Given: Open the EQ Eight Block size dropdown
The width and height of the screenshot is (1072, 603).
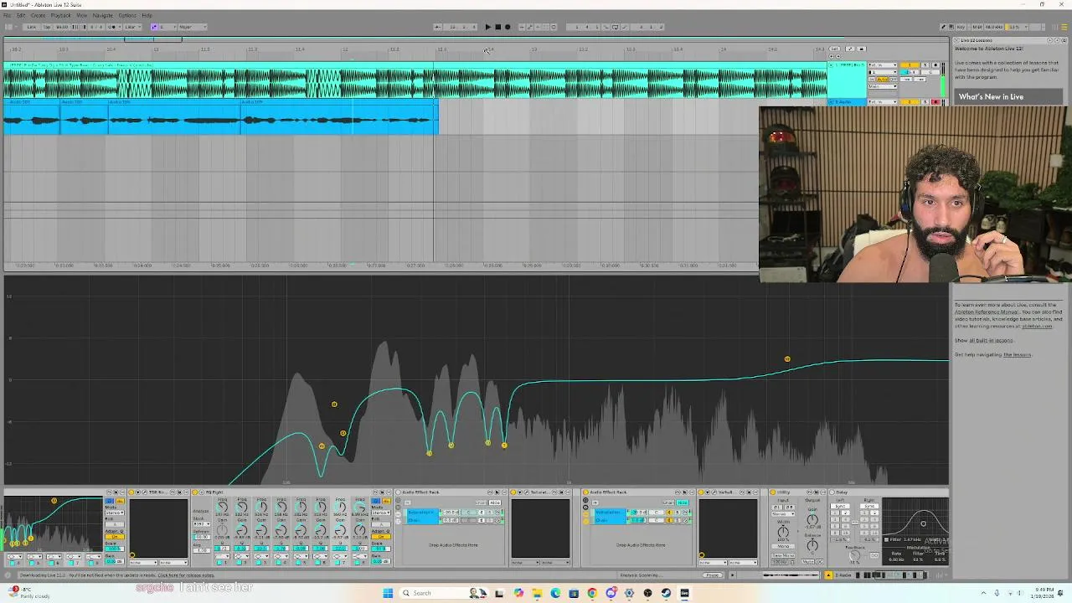Looking at the screenshot, I should click(x=202, y=524).
